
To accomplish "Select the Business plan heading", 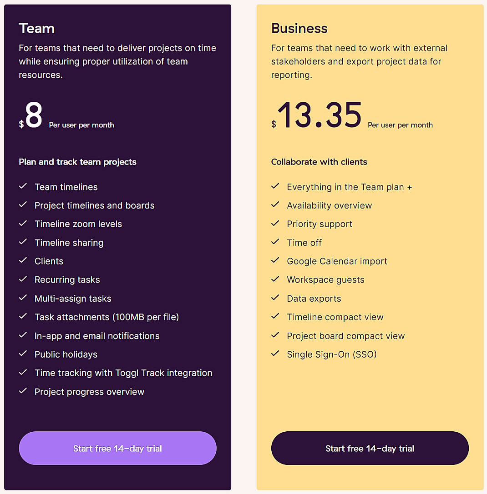I will (x=299, y=28).
